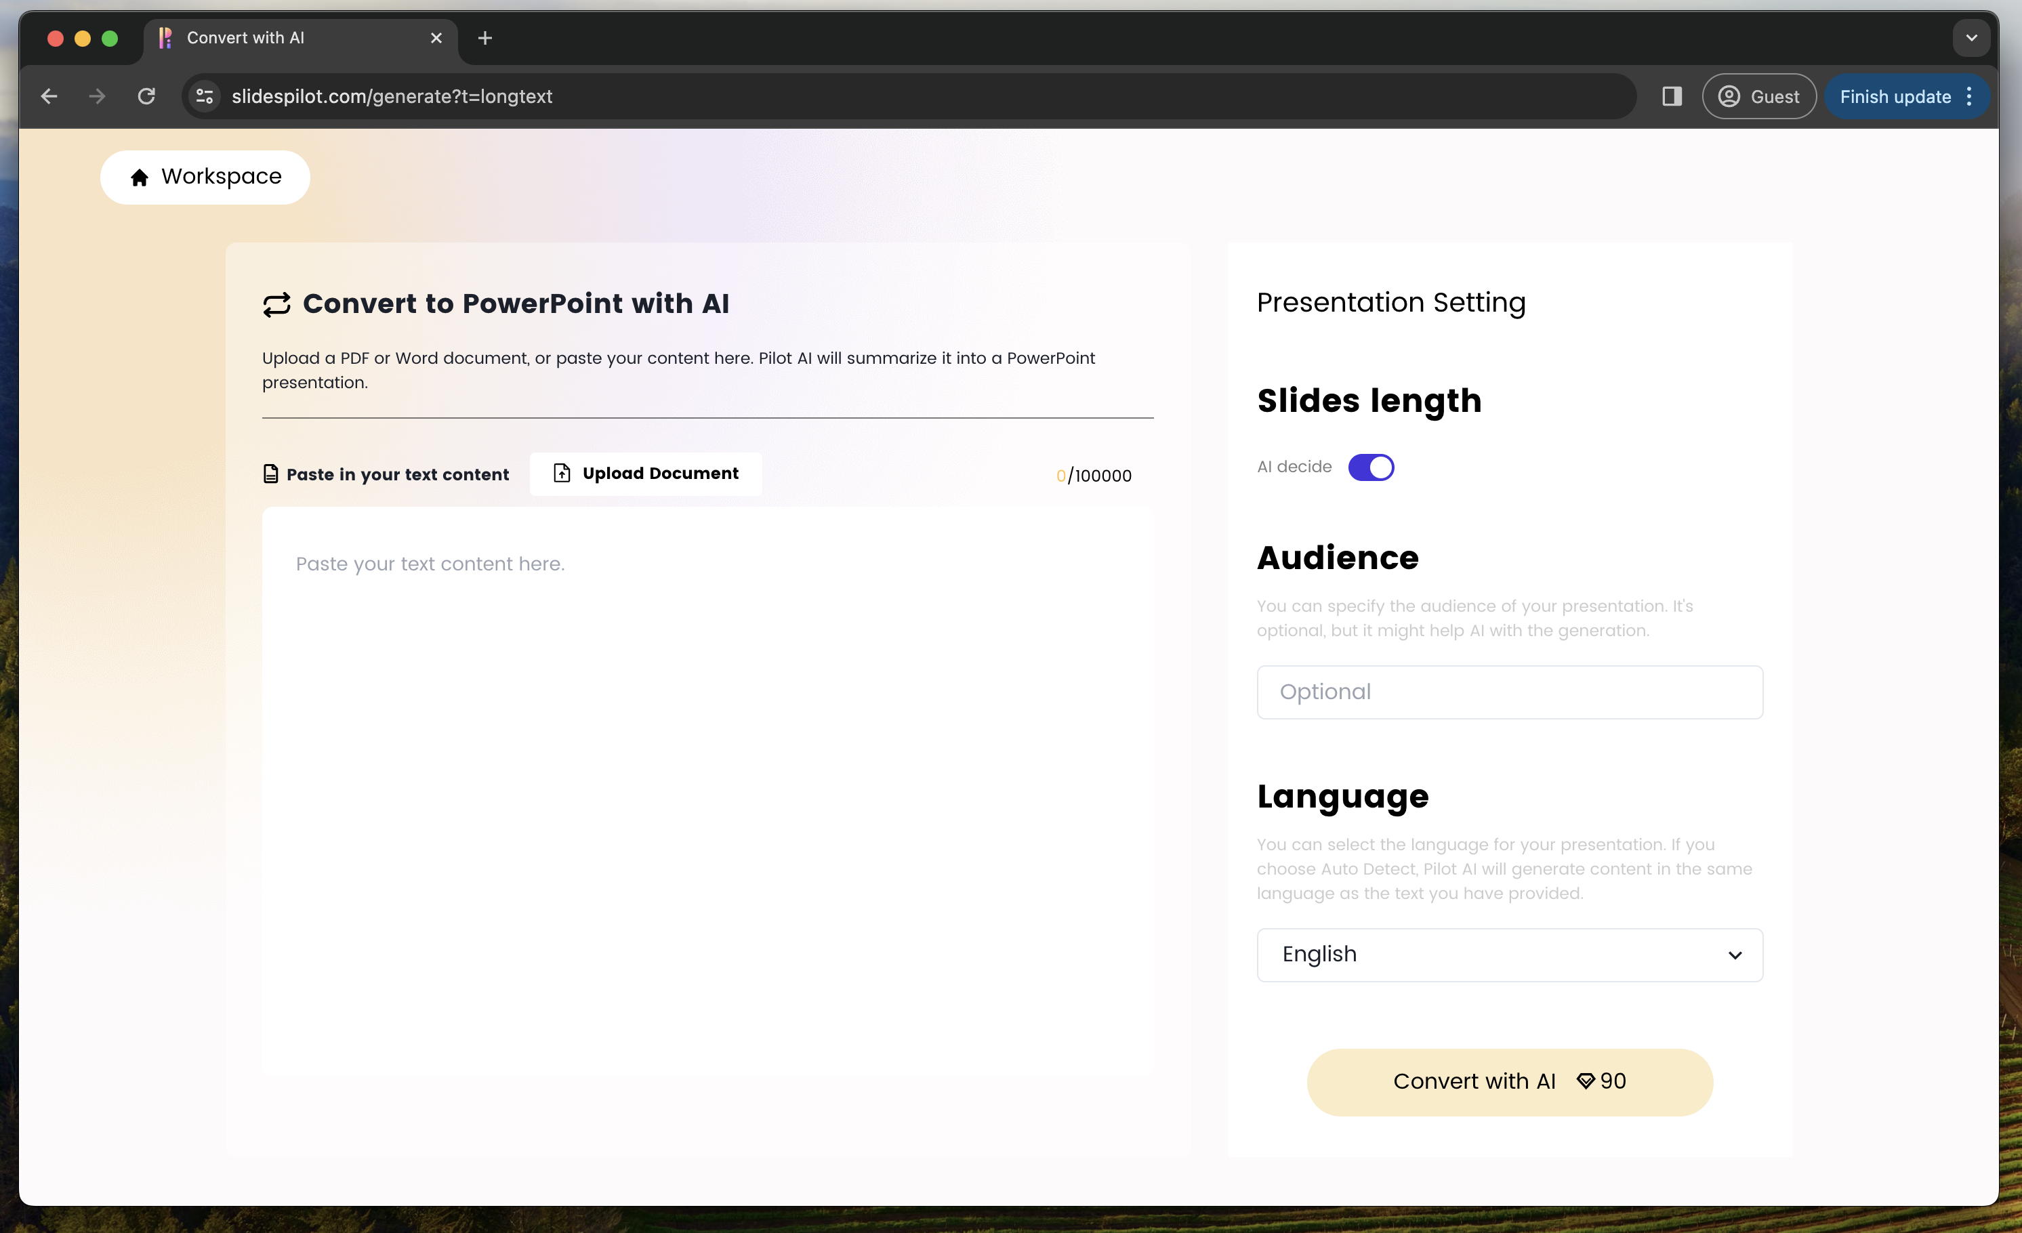Click the text content paste area
This screenshot has height=1233, width=2022.
(706, 563)
